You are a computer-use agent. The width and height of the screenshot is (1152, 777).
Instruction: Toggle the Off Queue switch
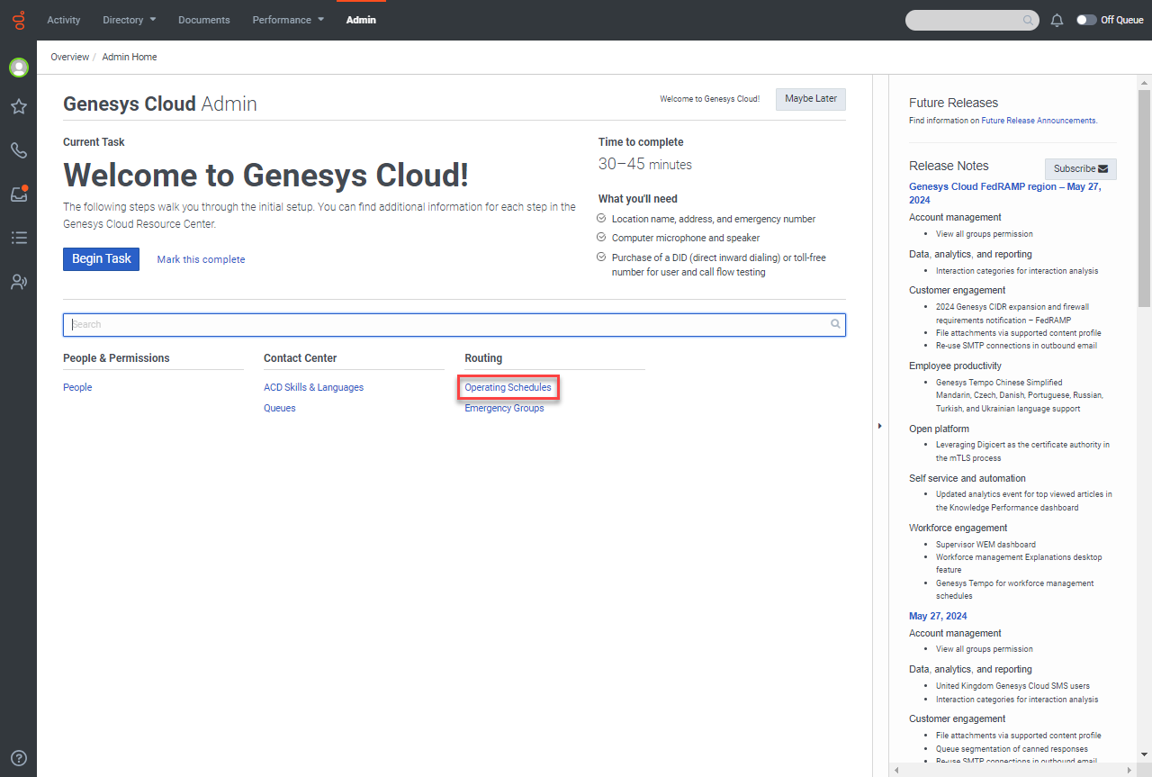1086,20
